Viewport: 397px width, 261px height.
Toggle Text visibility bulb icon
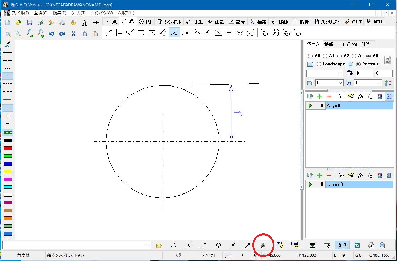point(295,245)
